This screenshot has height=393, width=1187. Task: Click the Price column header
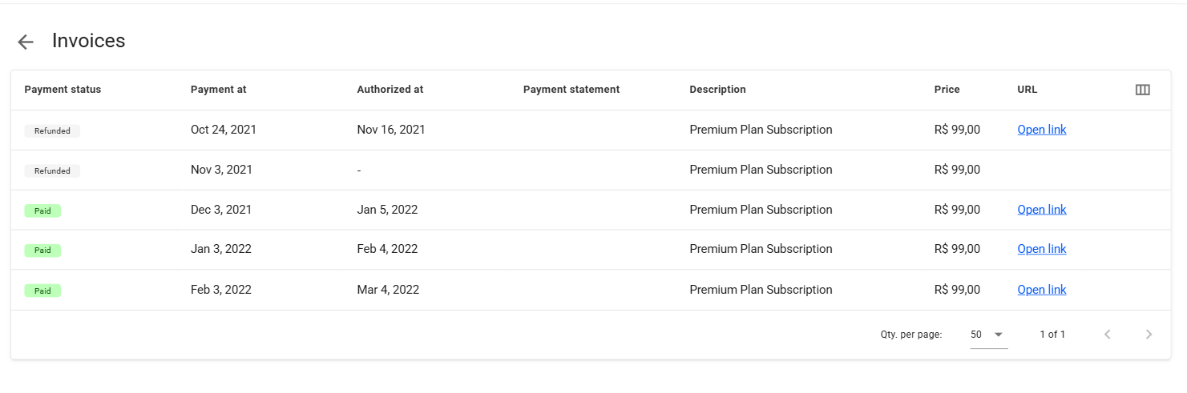(x=947, y=90)
